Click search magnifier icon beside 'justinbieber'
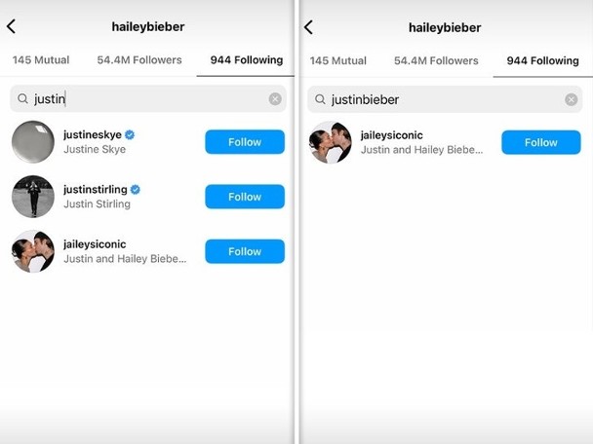 point(320,99)
